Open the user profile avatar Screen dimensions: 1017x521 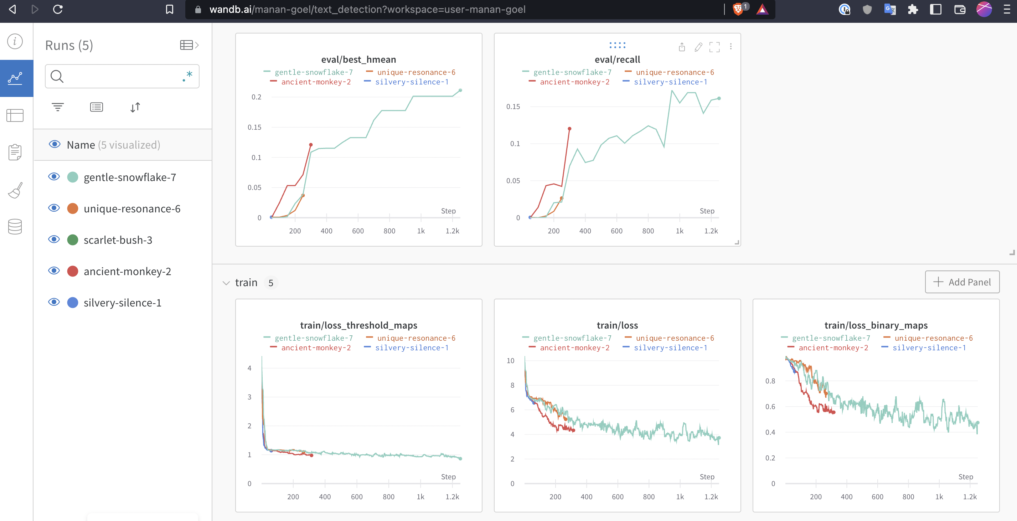(984, 9)
